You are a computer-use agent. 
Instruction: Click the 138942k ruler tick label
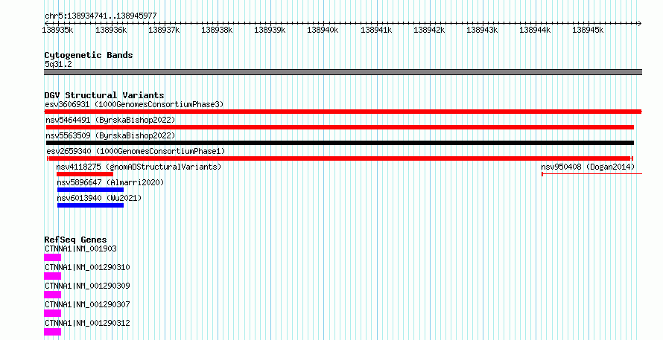(x=429, y=30)
